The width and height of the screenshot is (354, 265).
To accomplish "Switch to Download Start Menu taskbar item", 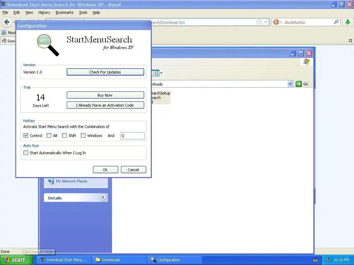I will point(64,260).
